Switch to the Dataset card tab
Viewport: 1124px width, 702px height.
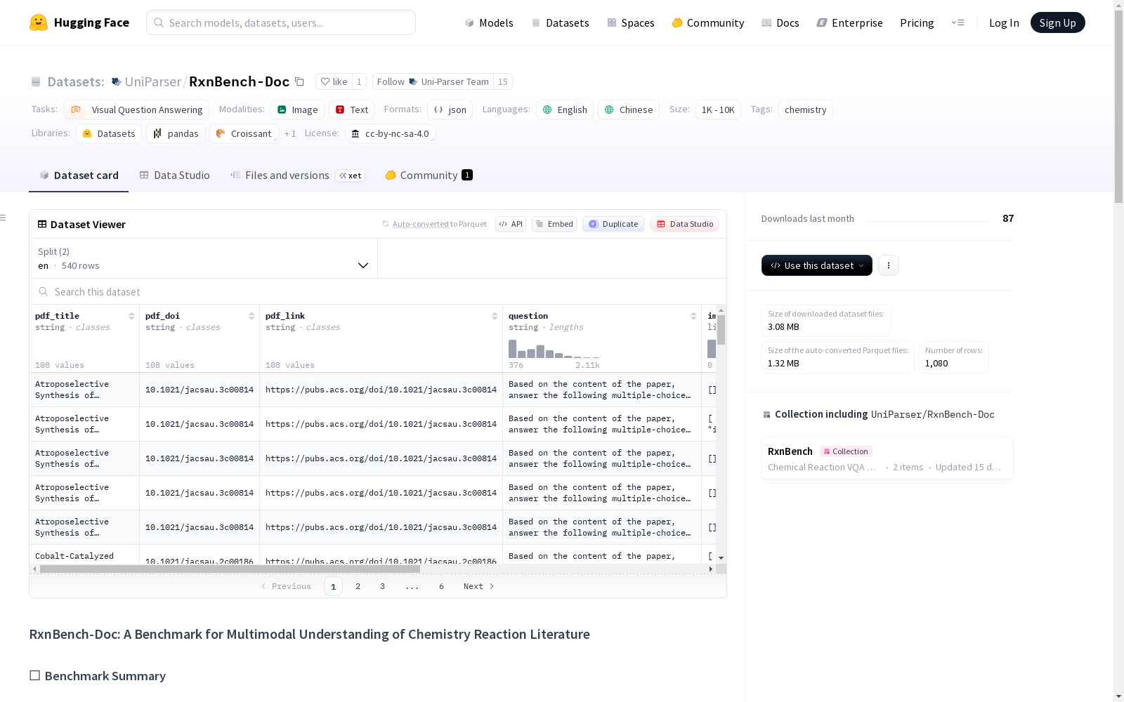pyautogui.click(x=79, y=175)
